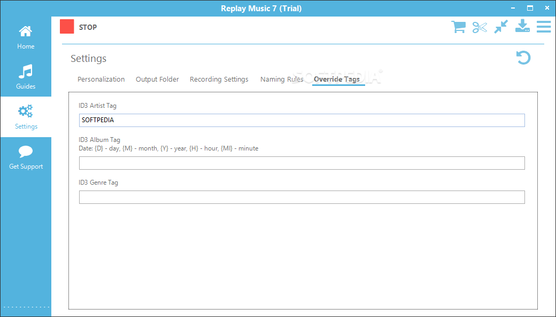
Task: Open the shopping cart purchase icon
Action: (x=458, y=27)
